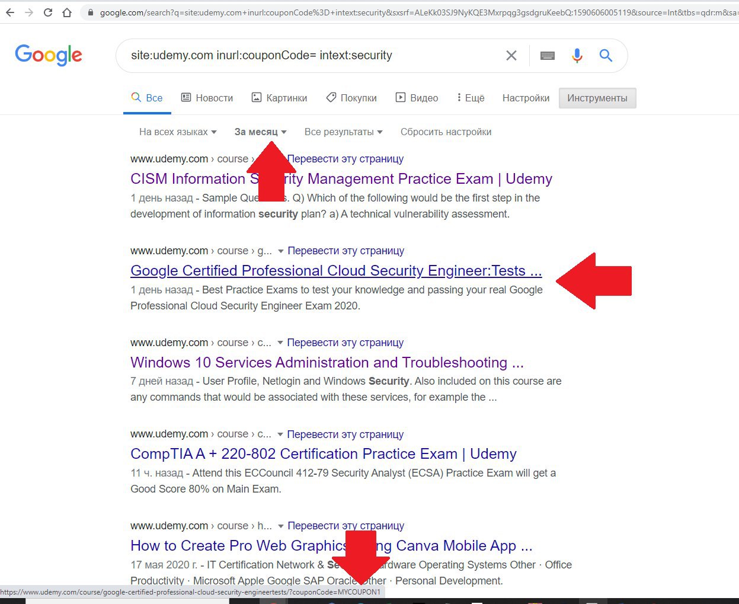Image resolution: width=739 pixels, height=604 pixels.
Task: Expand the За месяц time filter
Action: (x=261, y=132)
